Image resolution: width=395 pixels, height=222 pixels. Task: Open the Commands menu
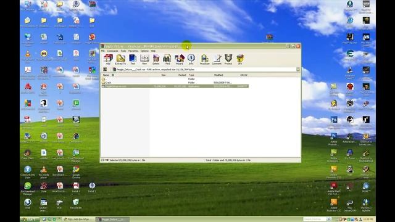[x=112, y=51]
